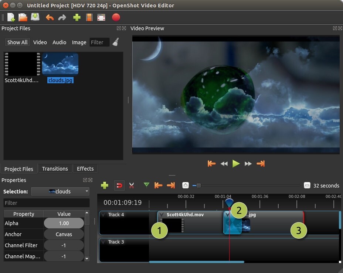Screen dimensions: 343x273
Task: Collapse the Track 4 header arrow
Action: click(x=103, y=214)
